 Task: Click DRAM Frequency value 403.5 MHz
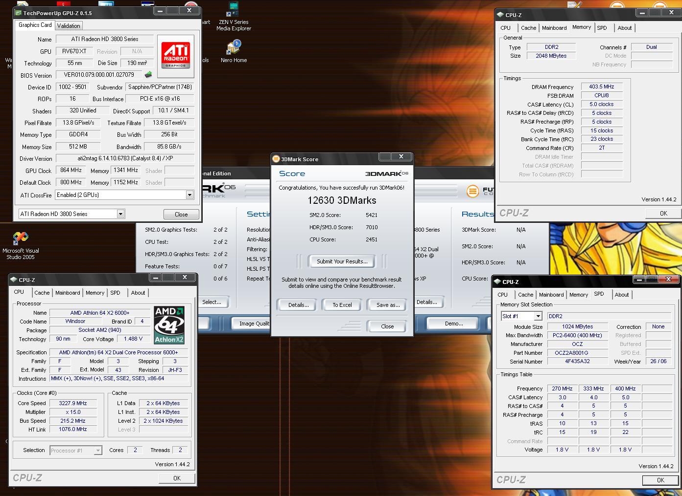click(602, 86)
